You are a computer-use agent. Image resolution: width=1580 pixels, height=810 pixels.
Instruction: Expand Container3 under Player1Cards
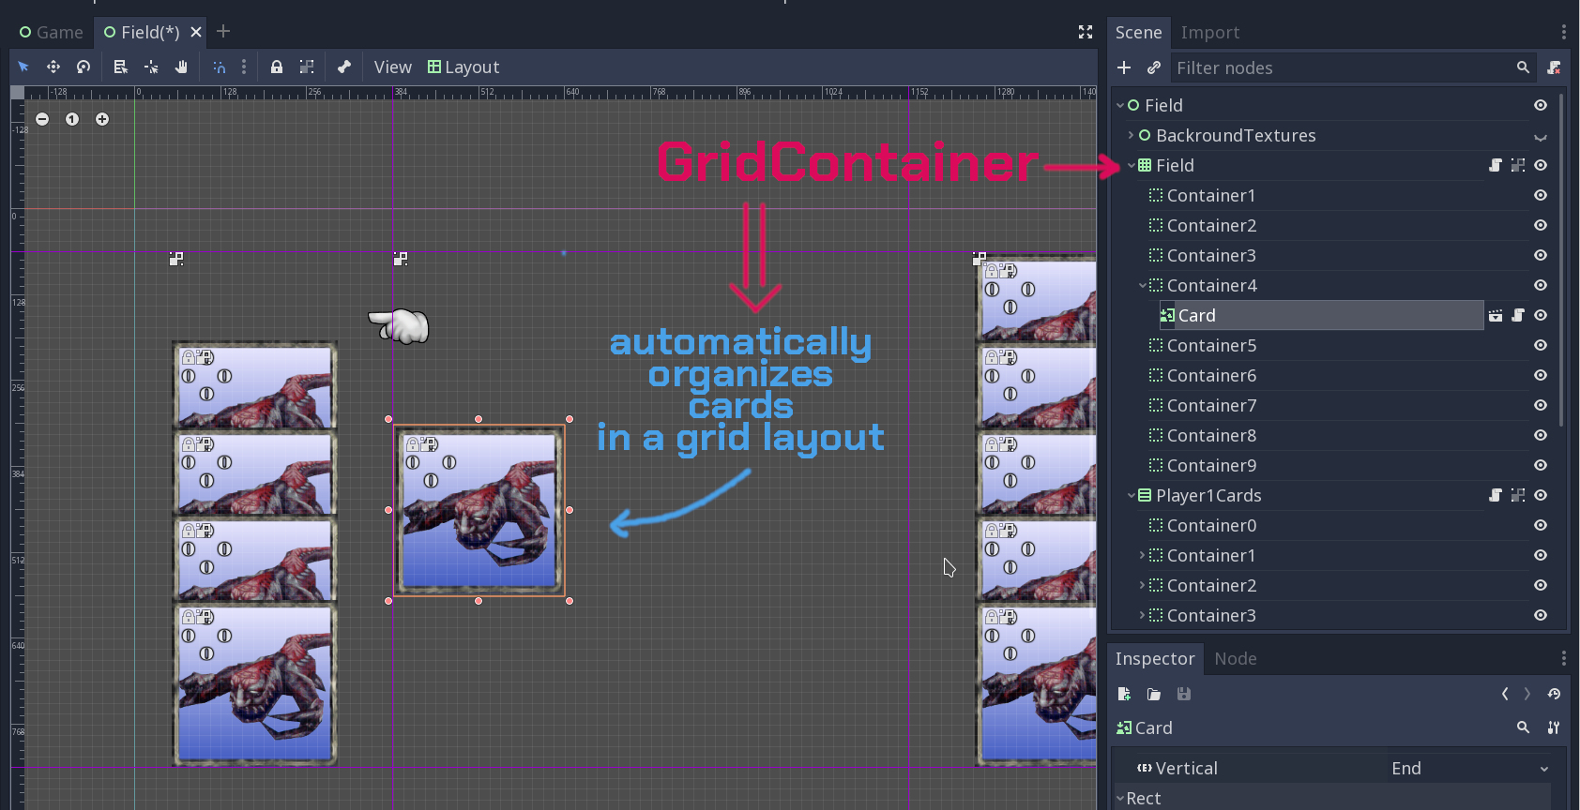pyautogui.click(x=1142, y=615)
